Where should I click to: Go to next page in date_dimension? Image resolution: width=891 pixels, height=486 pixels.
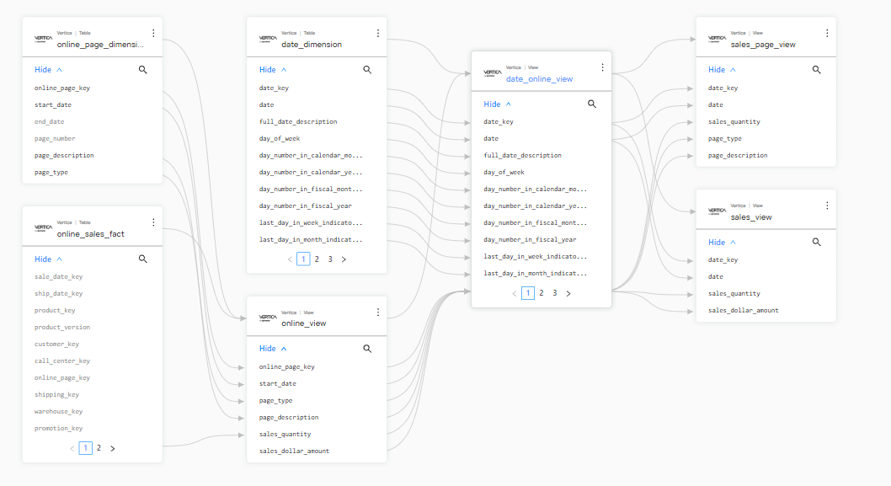344,259
